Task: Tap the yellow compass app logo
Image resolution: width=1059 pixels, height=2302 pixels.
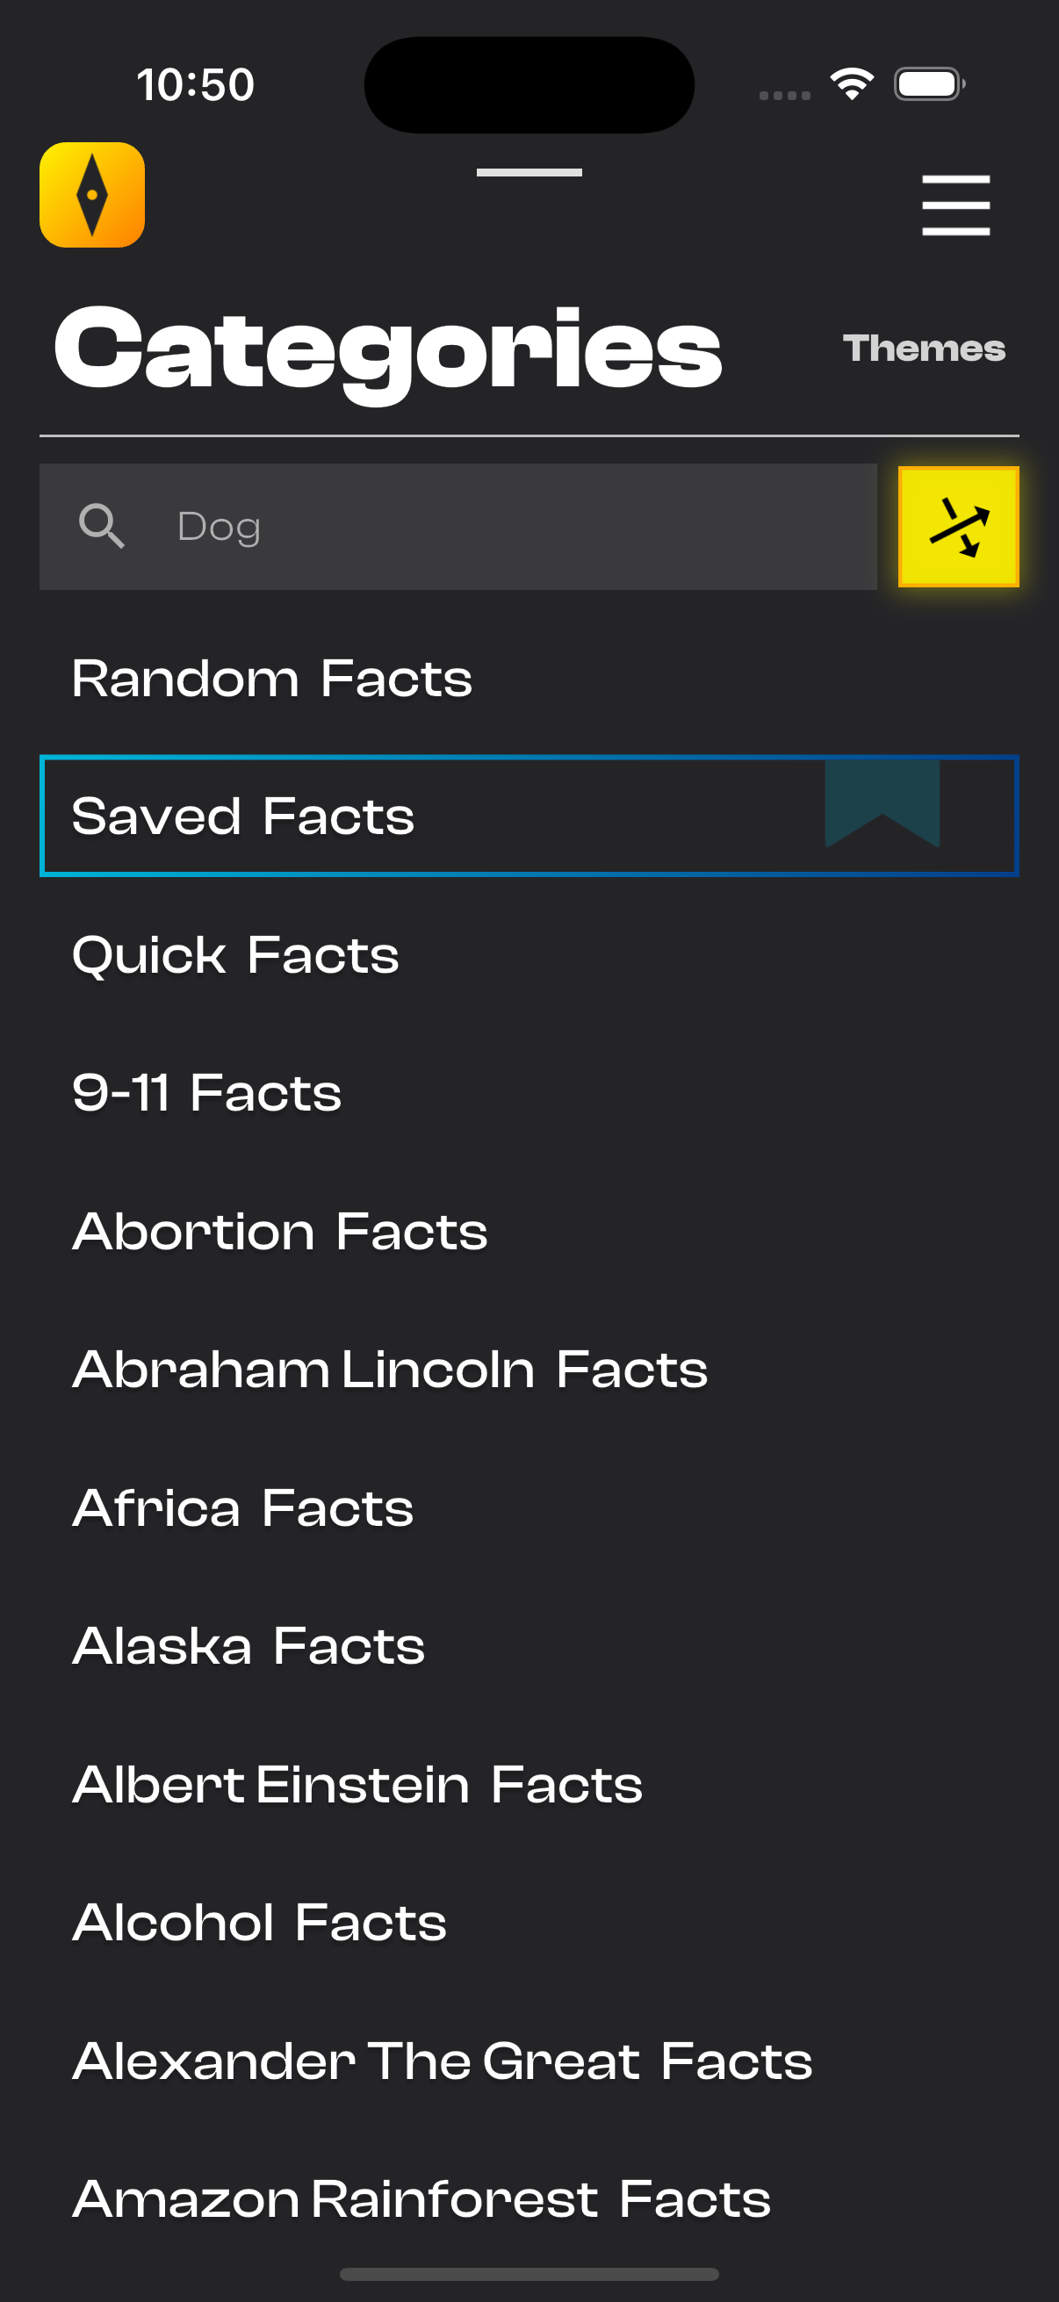Action: point(92,195)
